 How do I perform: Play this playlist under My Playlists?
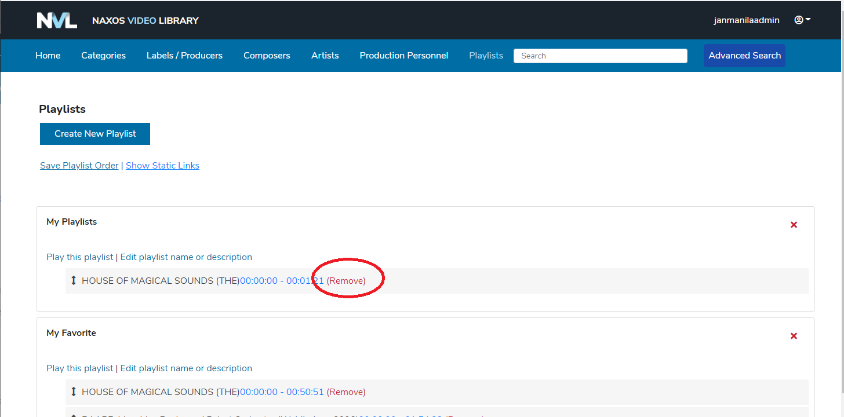(80, 257)
